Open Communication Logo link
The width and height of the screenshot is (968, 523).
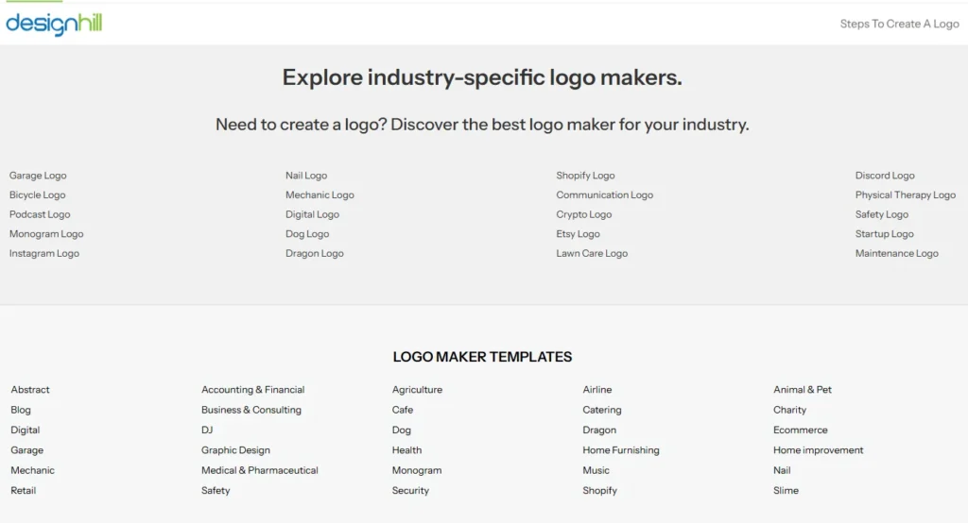[x=604, y=194]
